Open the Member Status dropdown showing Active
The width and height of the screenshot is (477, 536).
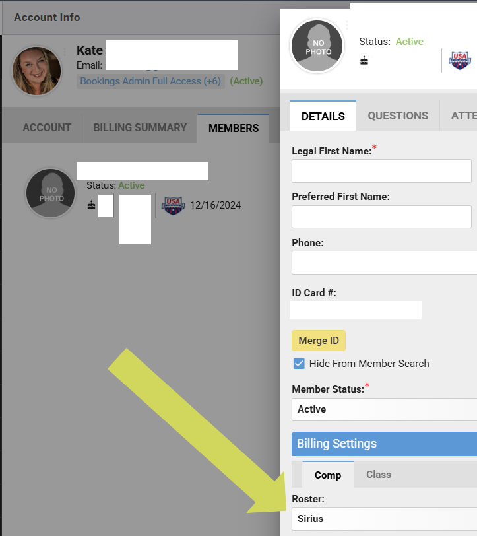(385, 409)
